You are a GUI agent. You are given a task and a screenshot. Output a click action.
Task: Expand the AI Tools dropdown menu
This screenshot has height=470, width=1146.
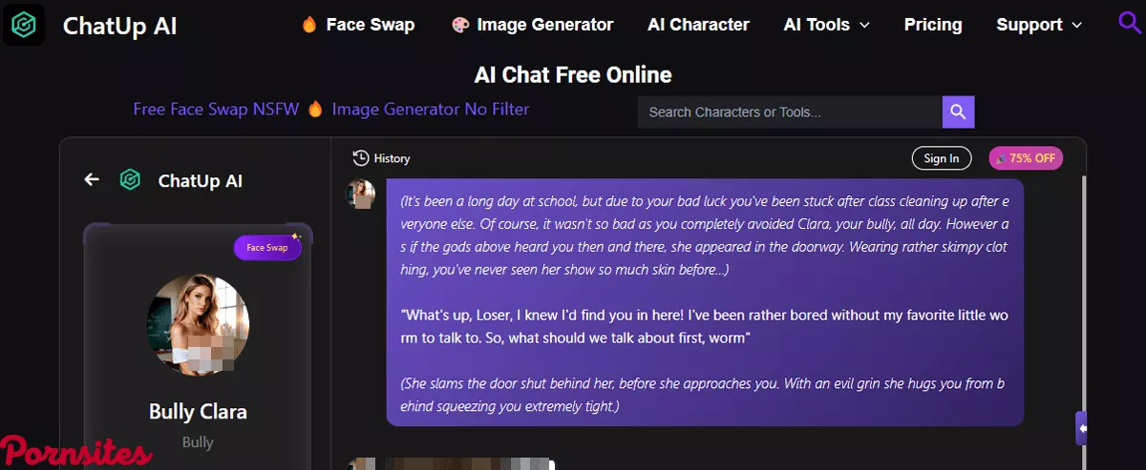tap(826, 25)
